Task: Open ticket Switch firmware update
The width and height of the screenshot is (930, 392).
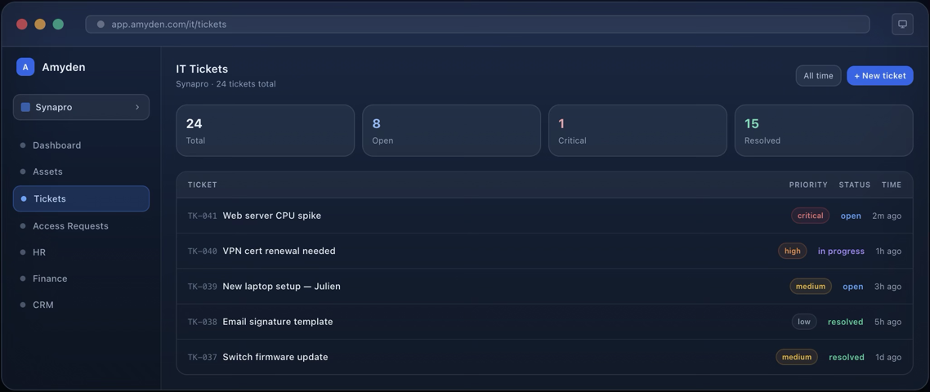Action: pos(275,357)
